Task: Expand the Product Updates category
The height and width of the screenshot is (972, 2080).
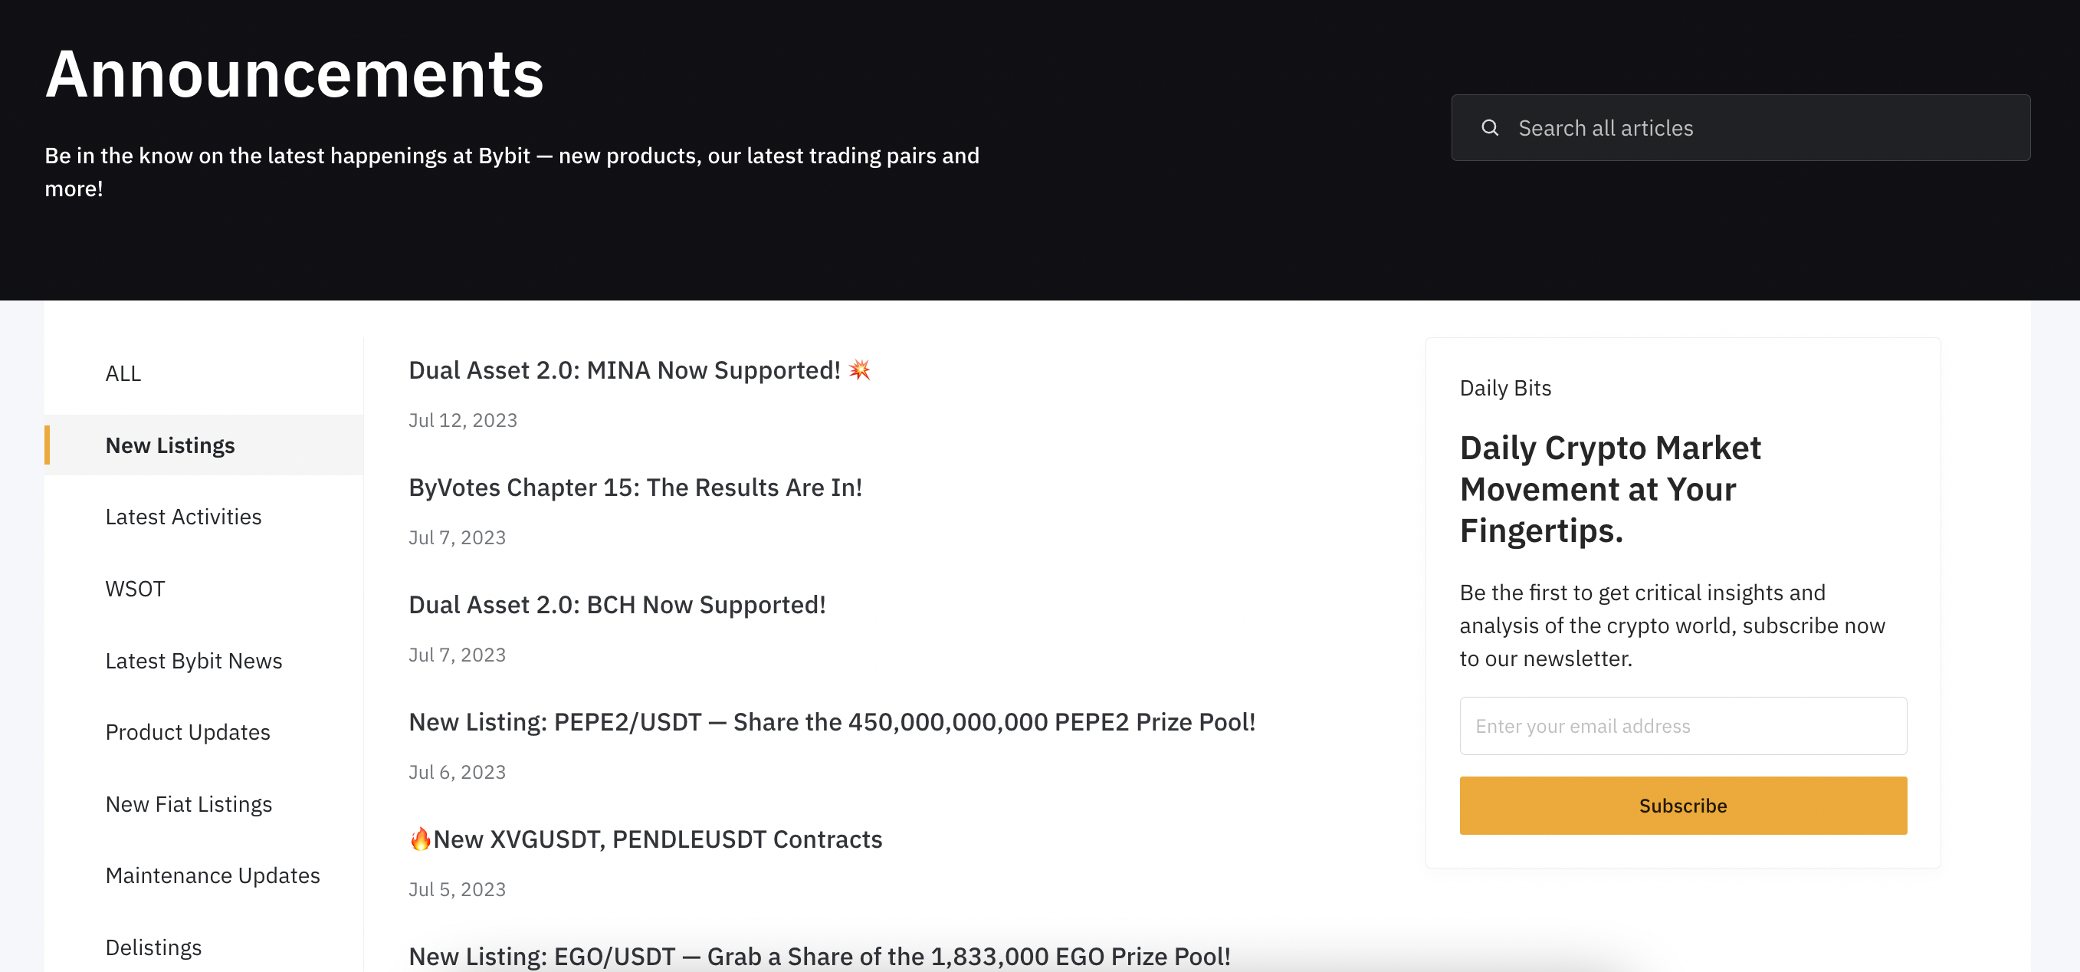Action: click(187, 732)
